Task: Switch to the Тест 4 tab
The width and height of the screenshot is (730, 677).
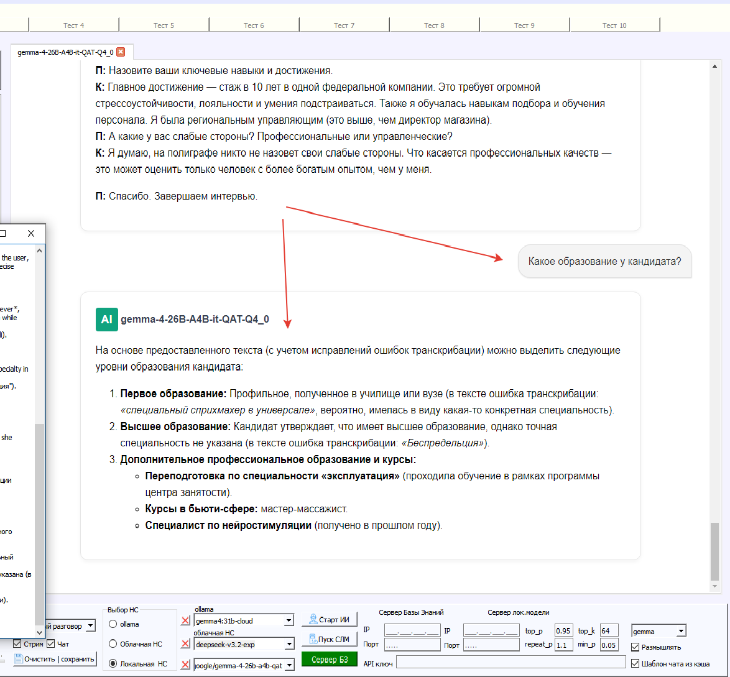Action: pyautogui.click(x=73, y=25)
